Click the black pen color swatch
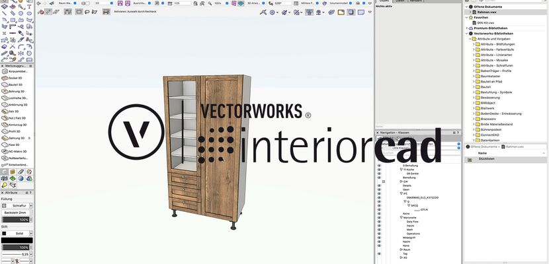549x264 pixels. coord(17,240)
